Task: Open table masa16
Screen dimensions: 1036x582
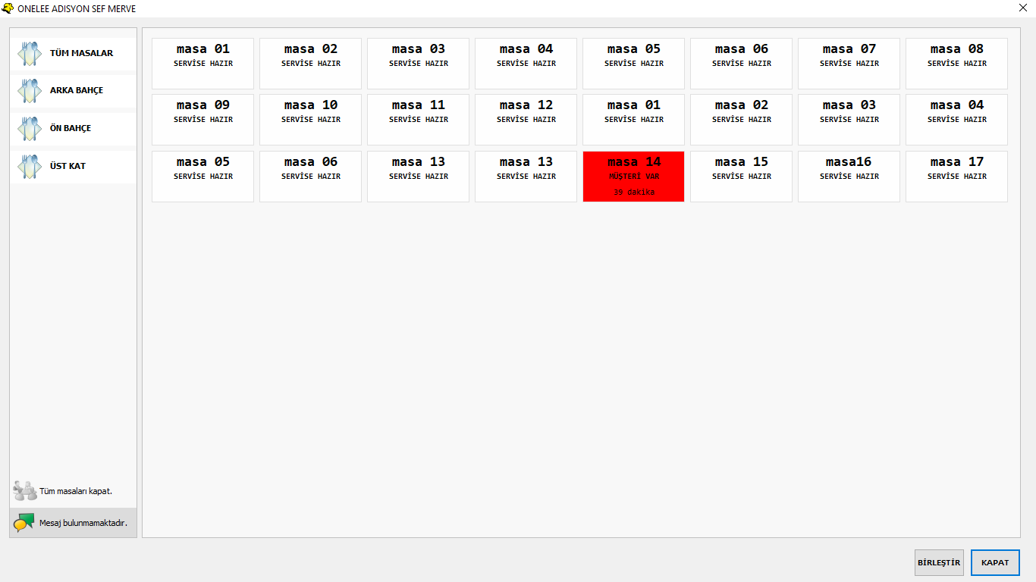Action: [x=849, y=177]
